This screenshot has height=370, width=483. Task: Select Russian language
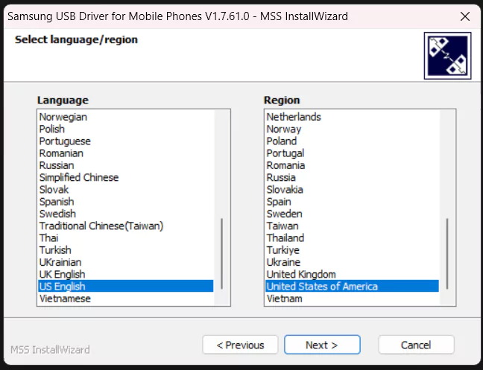click(126, 165)
